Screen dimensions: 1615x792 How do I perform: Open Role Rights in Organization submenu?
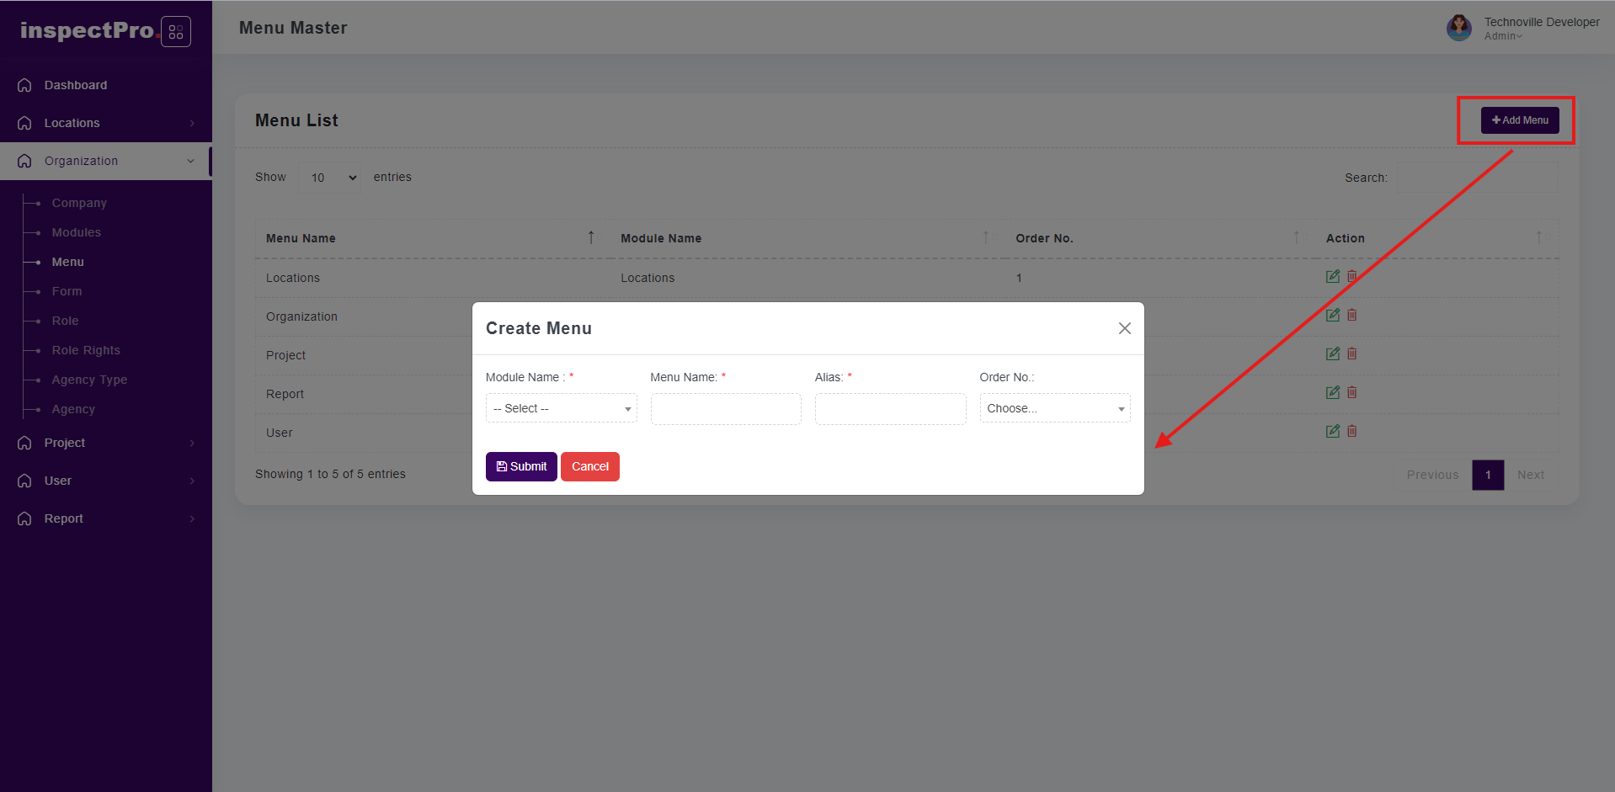click(x=86, y=350)
